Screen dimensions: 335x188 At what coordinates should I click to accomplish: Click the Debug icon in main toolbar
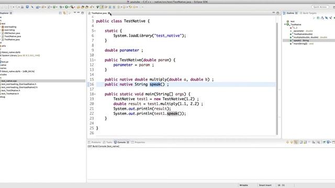61,7
